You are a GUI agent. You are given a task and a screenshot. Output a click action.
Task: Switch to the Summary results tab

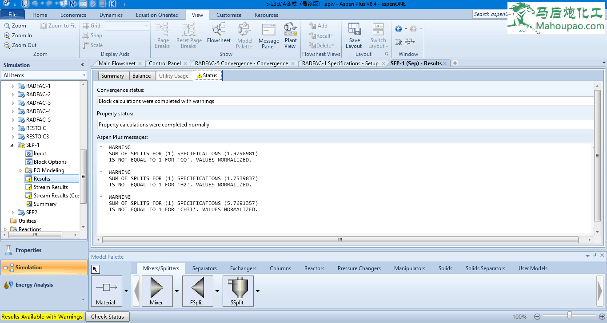point(113,76)
